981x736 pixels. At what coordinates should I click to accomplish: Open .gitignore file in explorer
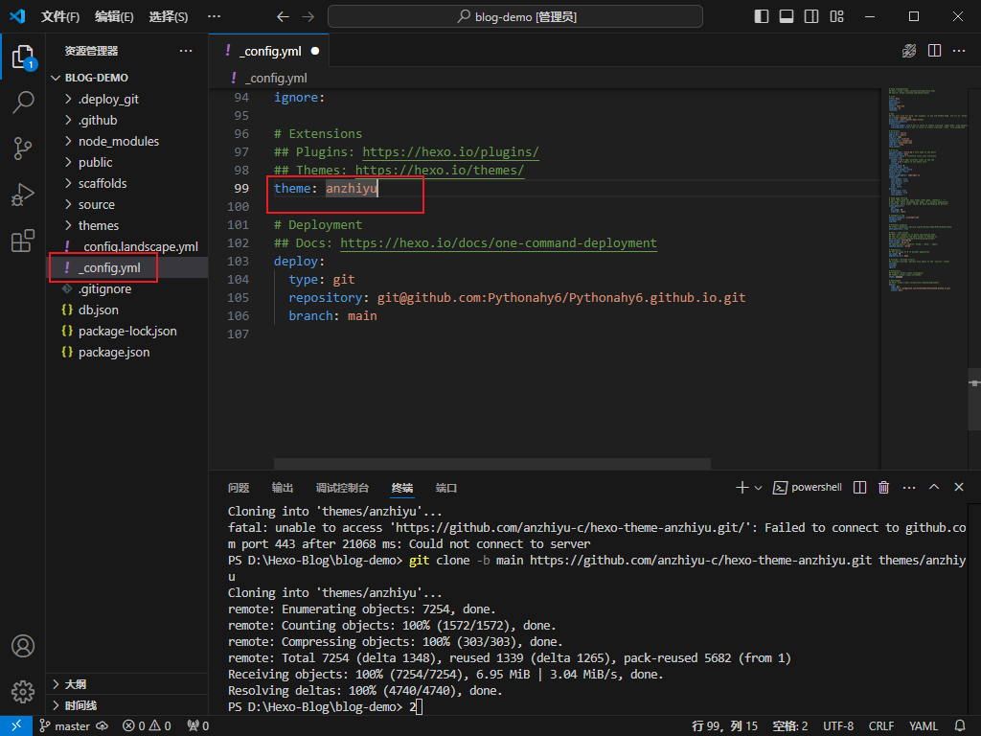[127, 288]
